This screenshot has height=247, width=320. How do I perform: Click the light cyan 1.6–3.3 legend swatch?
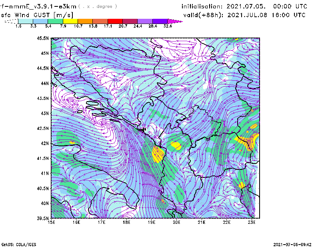coord(26,21)
